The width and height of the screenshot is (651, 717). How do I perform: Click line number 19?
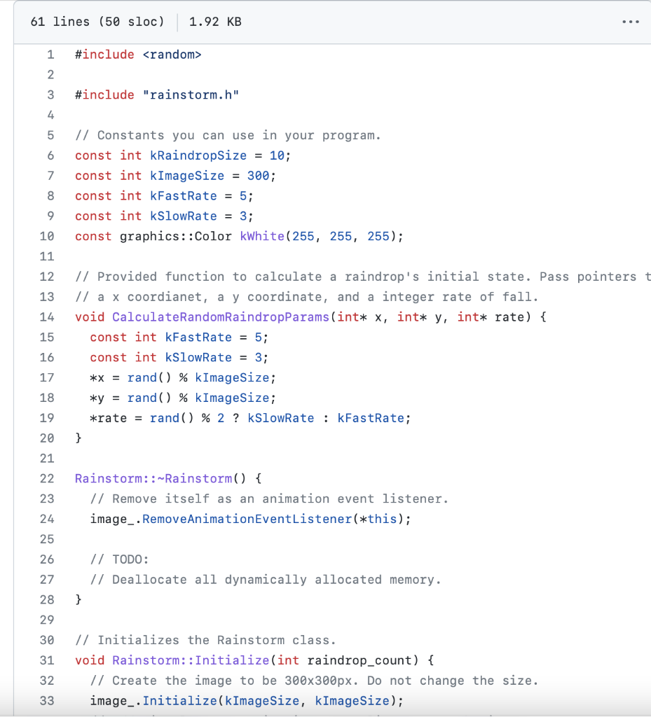point(47,418)
